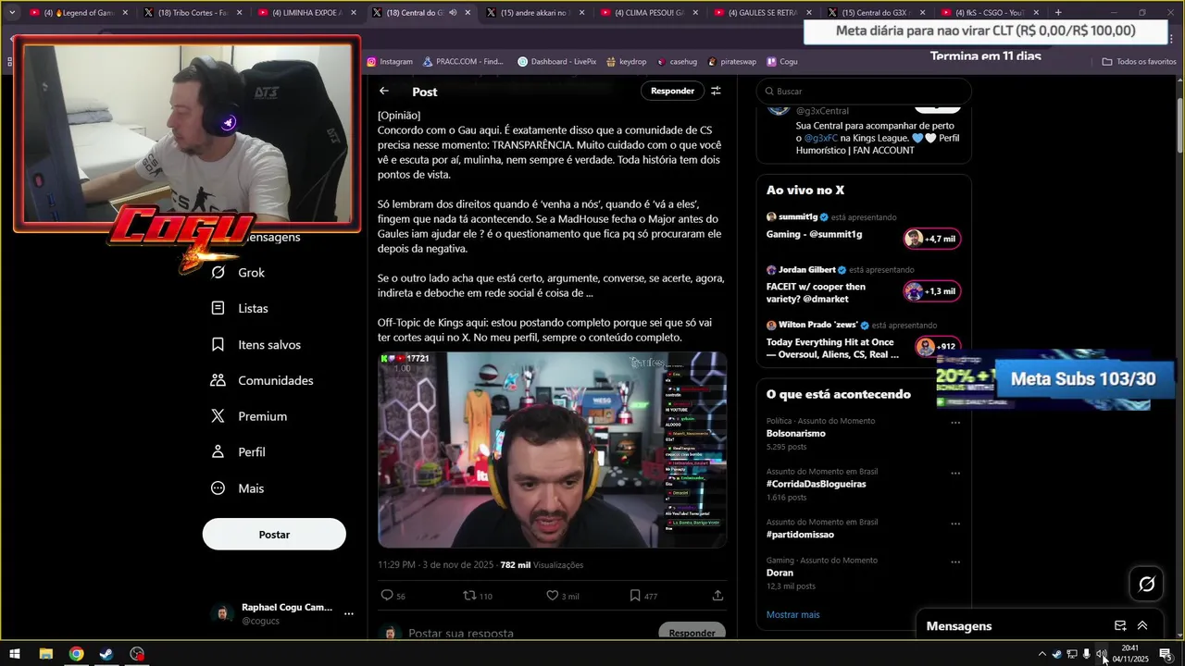Click the reply icon with 56 replies
1185x666 pixels.
pyautogui.click(x=387, y=596)
